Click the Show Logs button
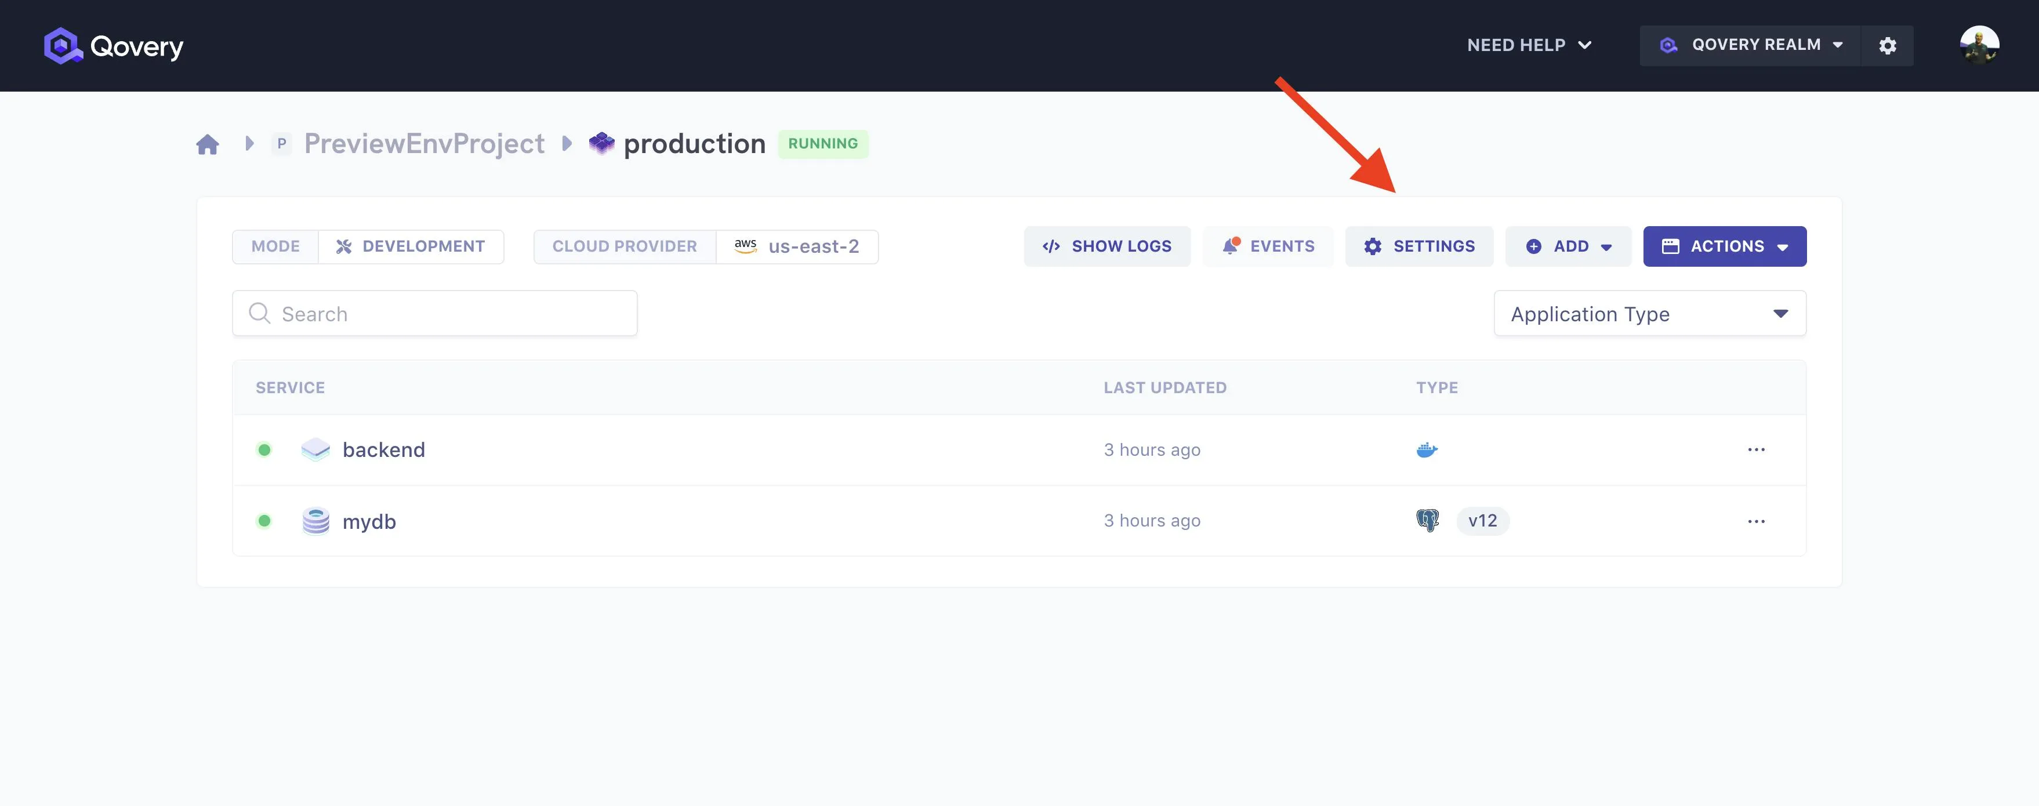Screen dimensions: 2039x806 (x=1106, y=246)
